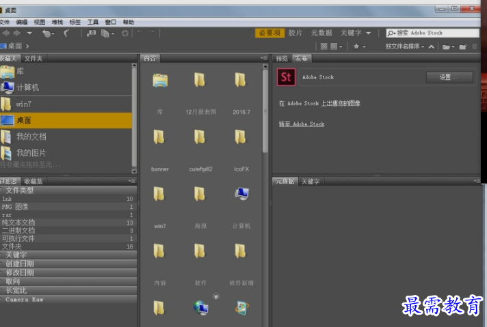Select 我的图片 in the favorites list
Image resolution: width=487 pixels, height=327 pixels.
(x=66, y=153)
